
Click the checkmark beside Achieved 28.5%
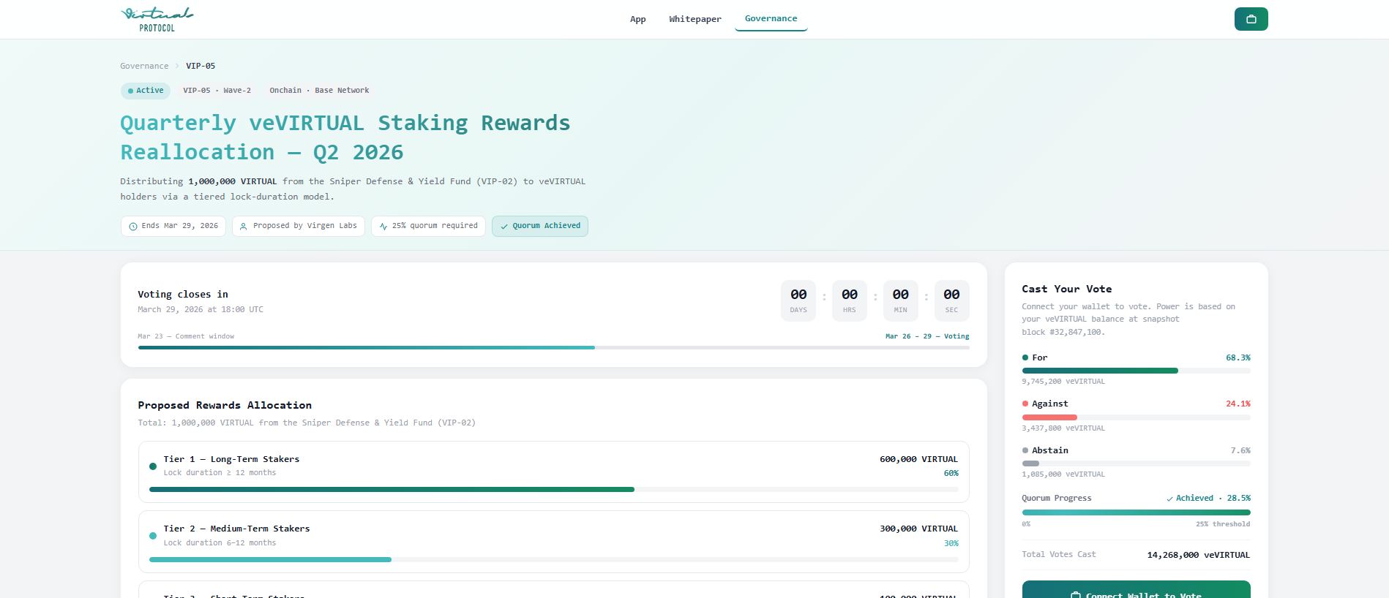[1169, 499]
